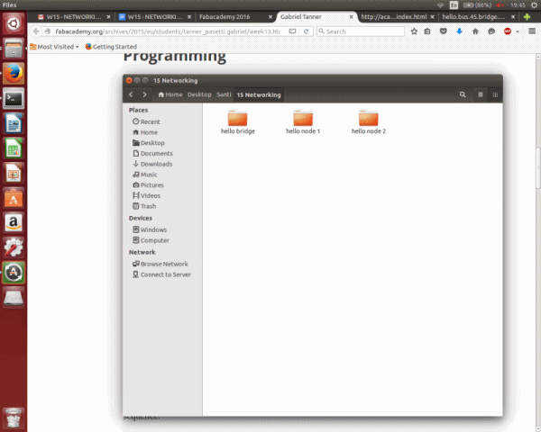
Task: Open the Most Visited bookmarks dropdown
Action: point(54,47)
